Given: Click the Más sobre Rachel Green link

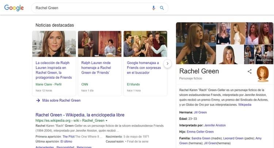Looking at the screenshot, I should coord(61,100).
